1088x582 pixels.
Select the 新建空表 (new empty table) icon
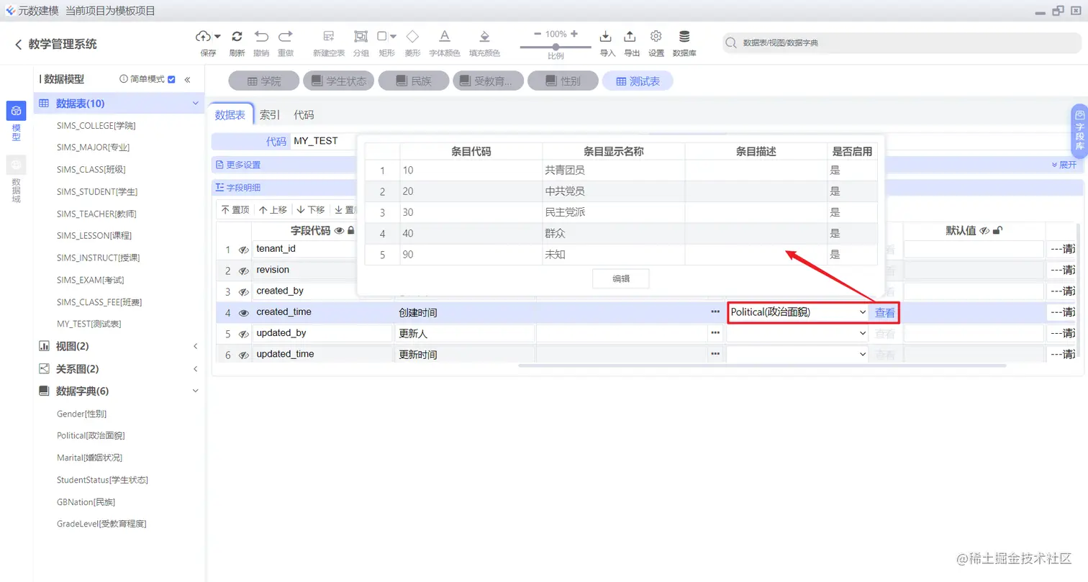point(327,36)
